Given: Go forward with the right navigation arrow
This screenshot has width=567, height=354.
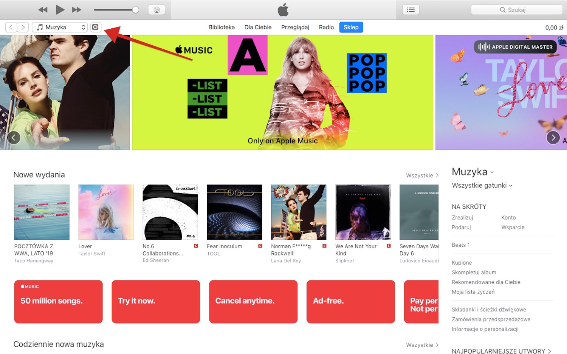Looking at the screenshot, I should [23, 27].
